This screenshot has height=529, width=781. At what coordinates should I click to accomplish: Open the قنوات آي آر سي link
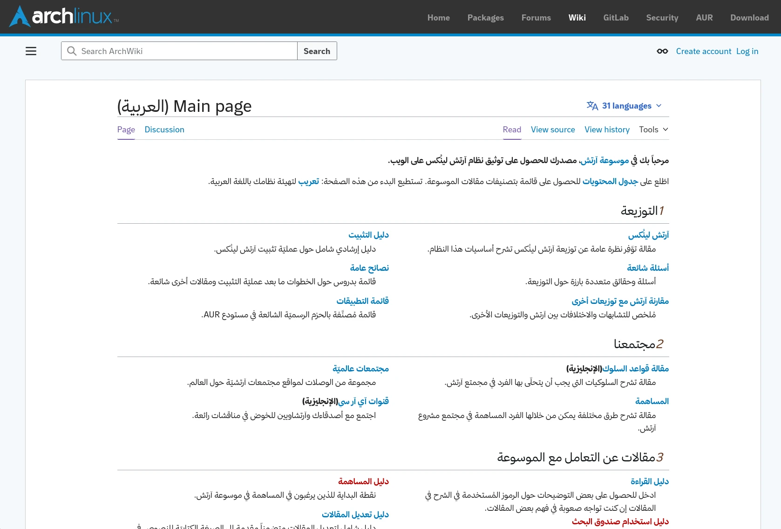point(363,401)
